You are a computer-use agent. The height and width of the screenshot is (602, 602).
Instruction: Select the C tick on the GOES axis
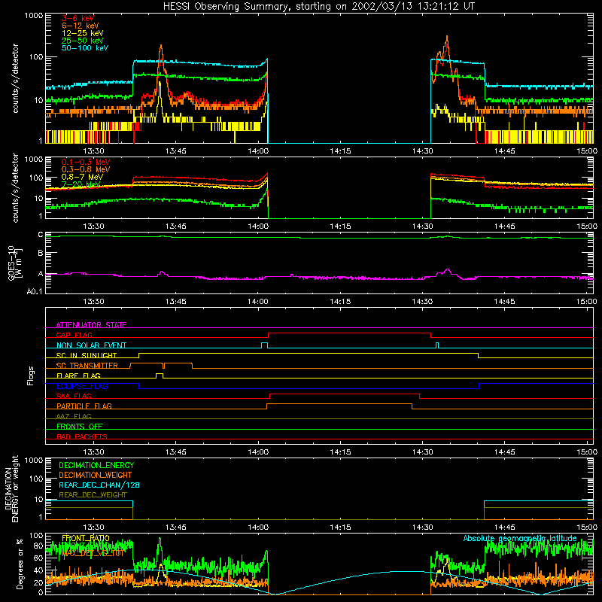pyautogui.click(x=41, y=234)
